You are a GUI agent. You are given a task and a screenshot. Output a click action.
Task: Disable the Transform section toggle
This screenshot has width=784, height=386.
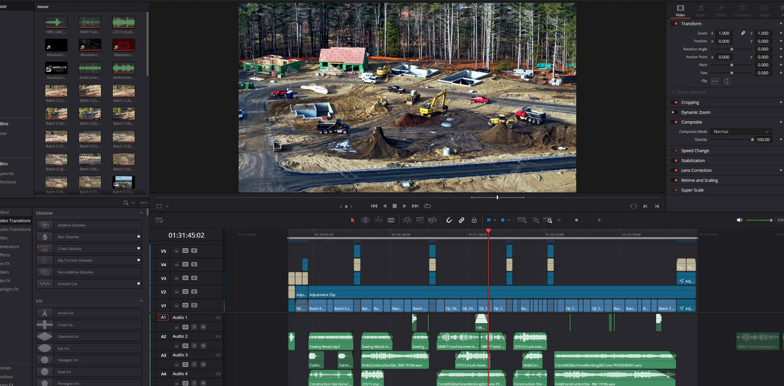pyautogui.click(x=675, y=24)
